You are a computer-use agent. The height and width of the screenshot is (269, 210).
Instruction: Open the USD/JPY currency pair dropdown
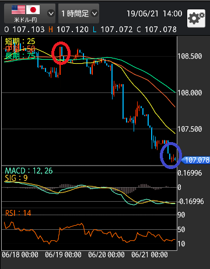[30, 13]
